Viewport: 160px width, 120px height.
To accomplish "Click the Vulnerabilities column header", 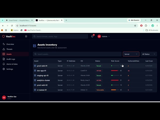I will point(133,61).
